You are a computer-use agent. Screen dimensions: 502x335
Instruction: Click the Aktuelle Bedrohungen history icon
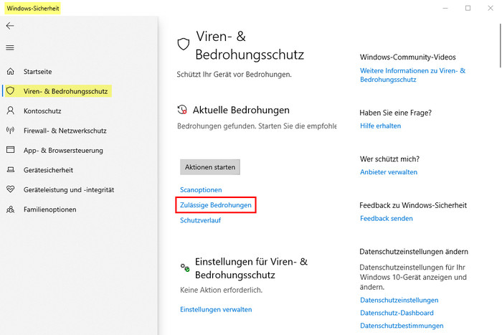182,110
